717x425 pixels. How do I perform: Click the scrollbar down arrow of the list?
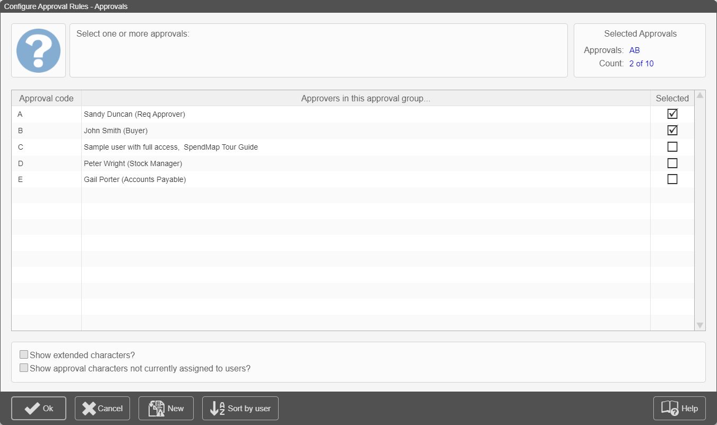[700, 325]
